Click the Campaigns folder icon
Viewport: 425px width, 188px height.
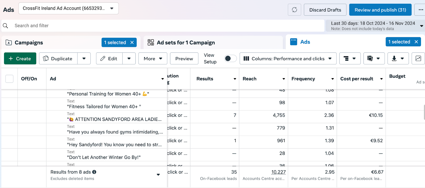click(8, 42)
